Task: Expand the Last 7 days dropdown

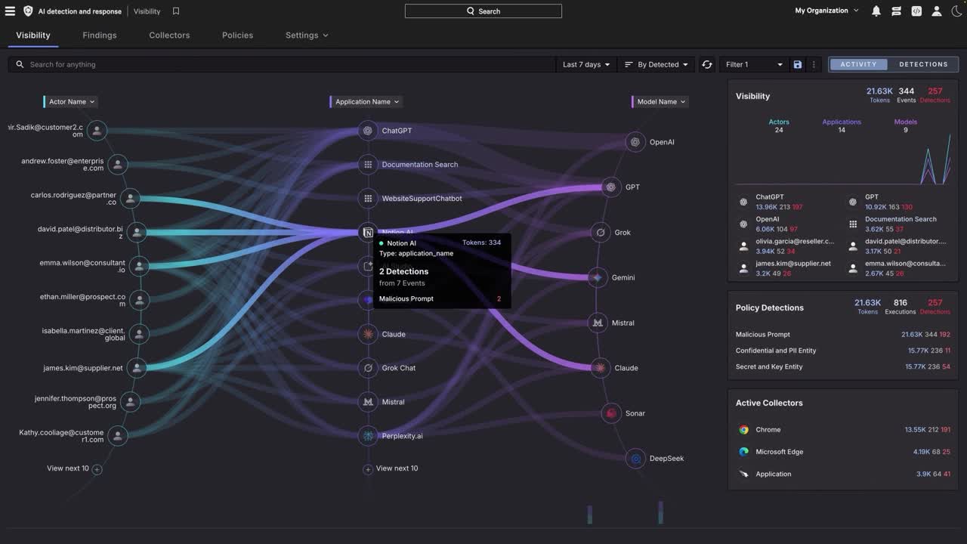Action: coord(586,65)
